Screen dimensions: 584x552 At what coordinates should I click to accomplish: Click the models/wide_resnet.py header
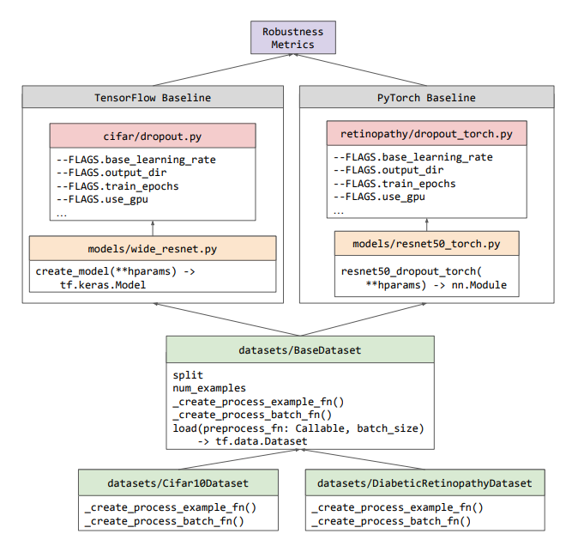tap(153, 249)
